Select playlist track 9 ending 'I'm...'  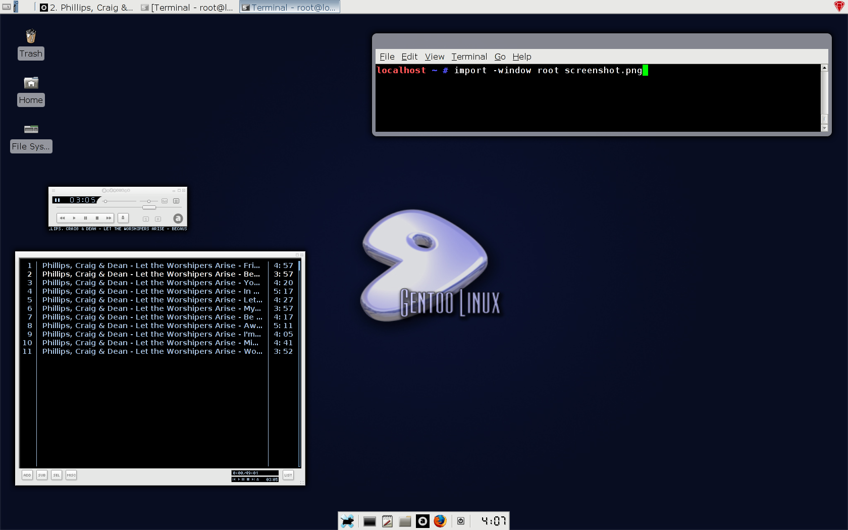157,334
